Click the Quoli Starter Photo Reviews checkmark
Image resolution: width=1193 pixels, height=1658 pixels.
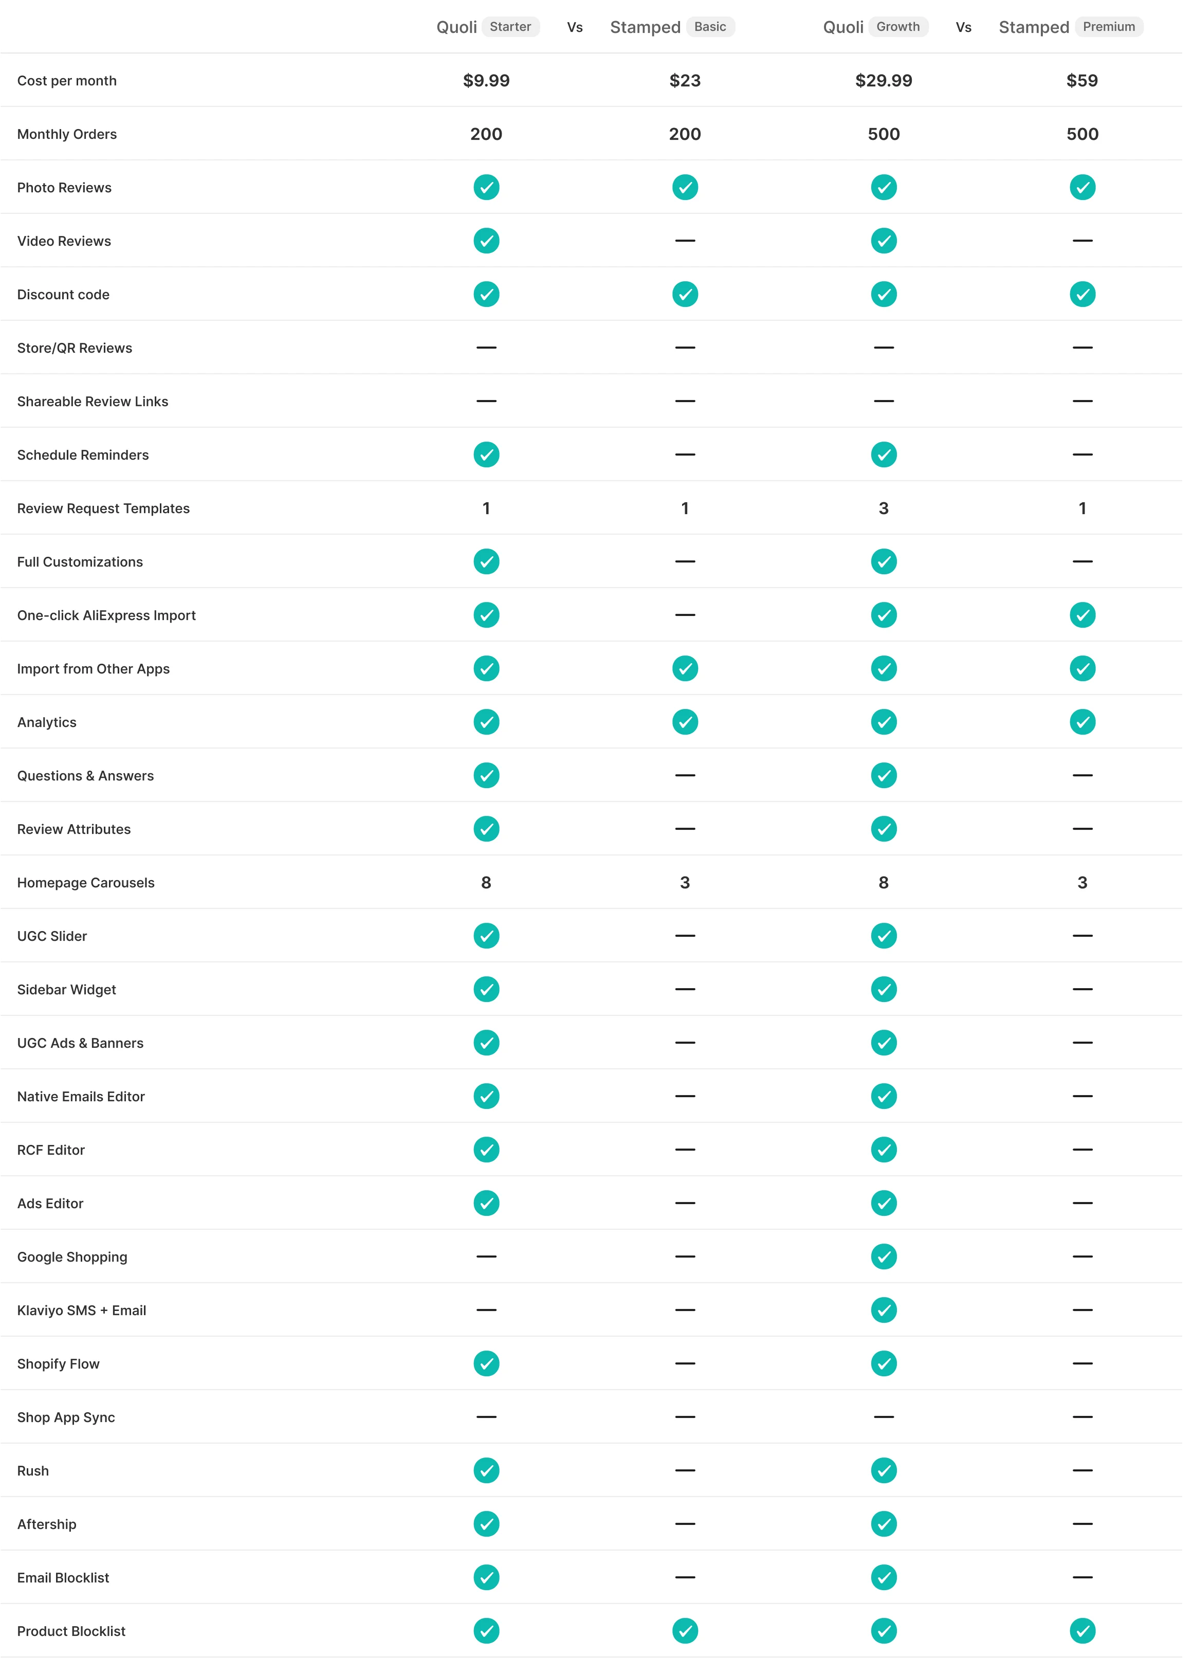[x=486, y=187]
